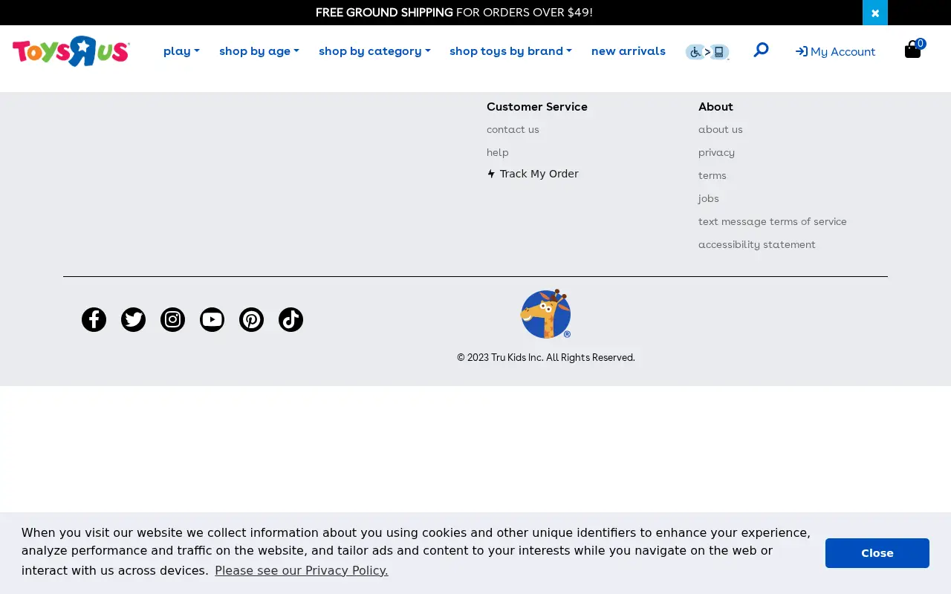Open the new arrivals page
The width and height of the screenshot is (951, 594).
point(629,50)
